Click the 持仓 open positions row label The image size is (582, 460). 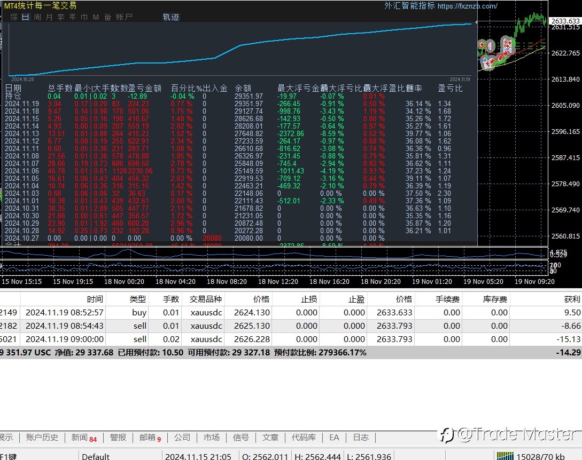pos(13,96)
